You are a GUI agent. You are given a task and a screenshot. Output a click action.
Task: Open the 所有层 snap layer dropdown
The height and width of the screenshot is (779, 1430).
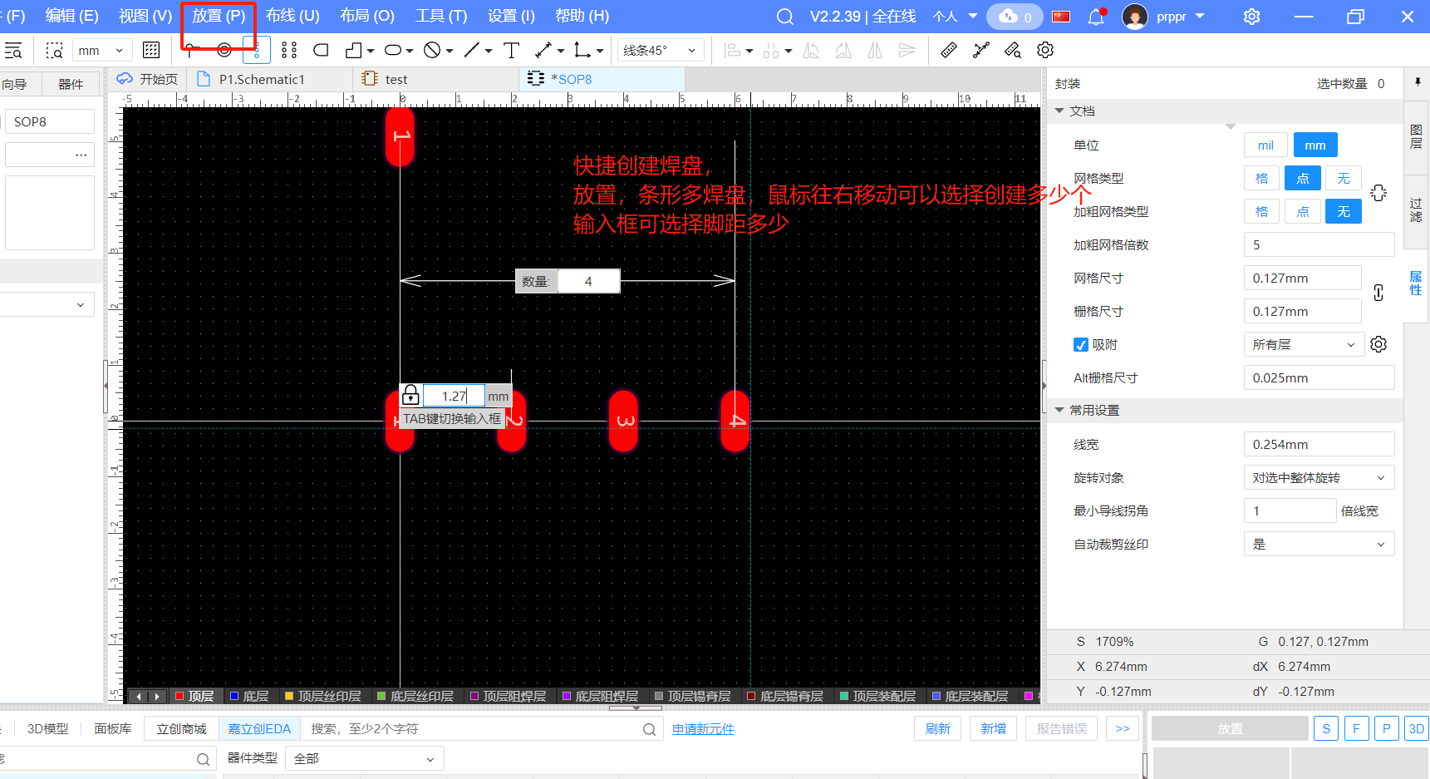tap(1304, 345)
